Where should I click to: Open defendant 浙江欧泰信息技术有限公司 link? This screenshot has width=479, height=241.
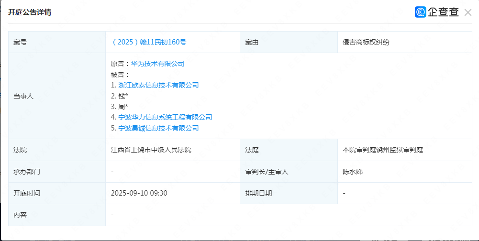click(x=158, y=85)
